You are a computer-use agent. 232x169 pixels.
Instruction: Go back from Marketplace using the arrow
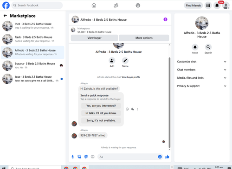[5, 16]
